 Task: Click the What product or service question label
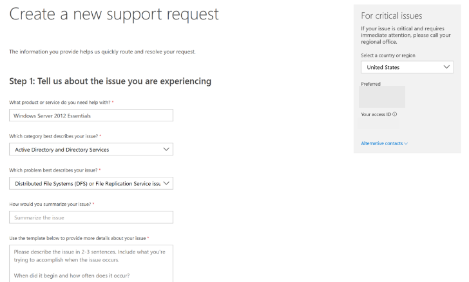click(x=60, y=103)
